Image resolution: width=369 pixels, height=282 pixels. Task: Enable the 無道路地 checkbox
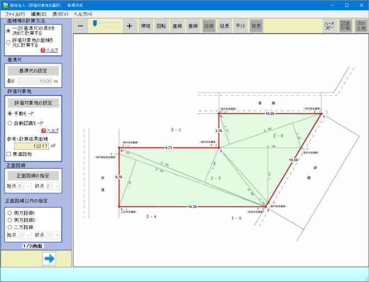click(x=9, y=154)
